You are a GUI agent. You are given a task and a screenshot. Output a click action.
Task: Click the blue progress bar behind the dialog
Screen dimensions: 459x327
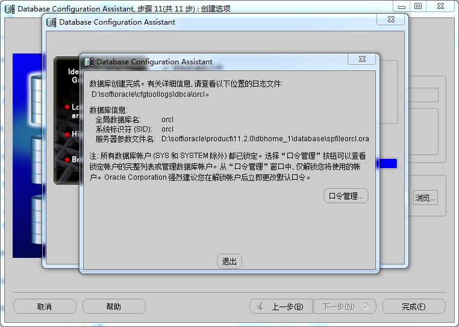[x=388, y=163]
